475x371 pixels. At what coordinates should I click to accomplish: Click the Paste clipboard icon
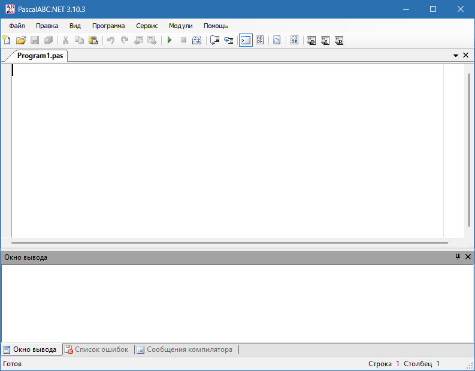click(93, 40)
